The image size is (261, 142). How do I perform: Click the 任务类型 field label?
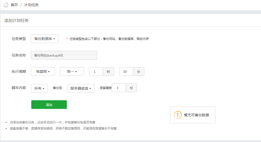19,39
